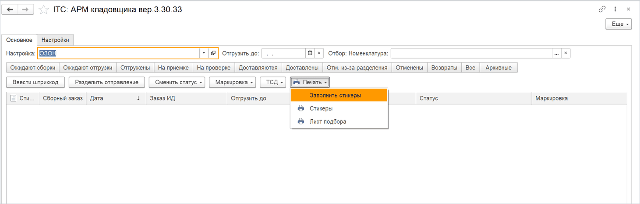
Task: Click the Отгрузить до date field
Action: tap(283, 53)
